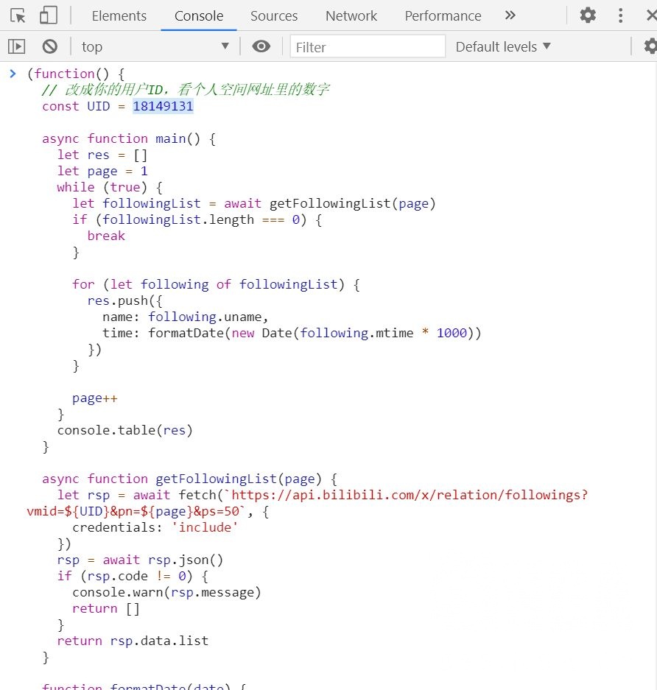Toggle the device toolbar icon
The width and height of the screenshot is (657, 690).
click(49, 15)
